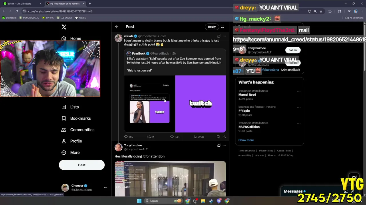Screen dimensions: 366x205
Task: Open SONGREQUESTS bookmark
Action: coord(29,18)
